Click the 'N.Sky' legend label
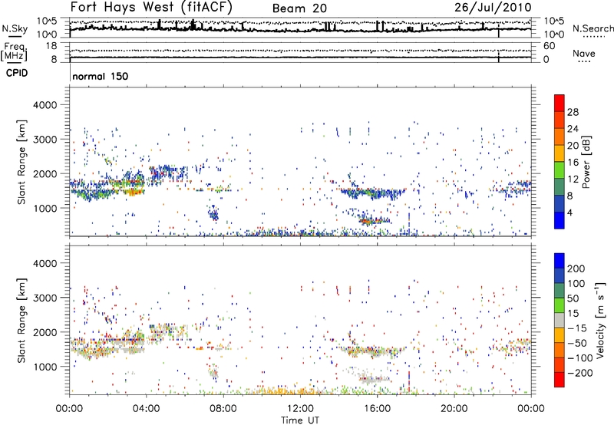This screenshot has width=614, height=425. coord(15,28)
